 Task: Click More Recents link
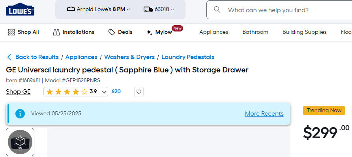click(264, 114)
